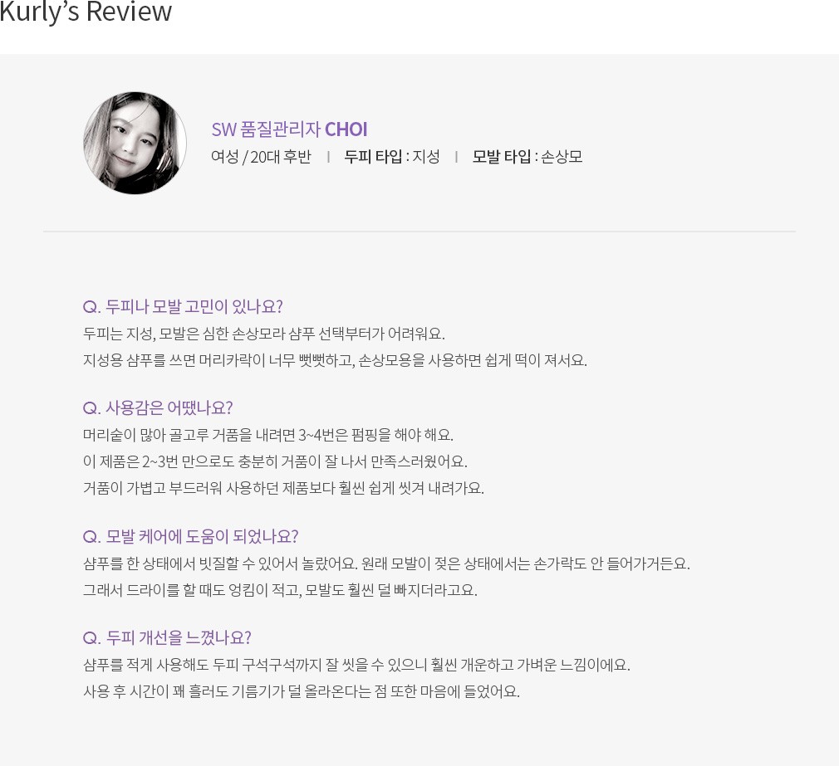Viewport: 839px width, 766px height.
Task: Click the question 모발 케어에 도움이 되었나요?
Action: [x=191, y=537]
